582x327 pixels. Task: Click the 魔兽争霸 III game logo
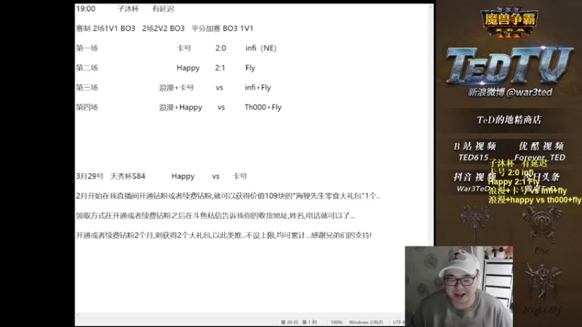click(509, 23)
